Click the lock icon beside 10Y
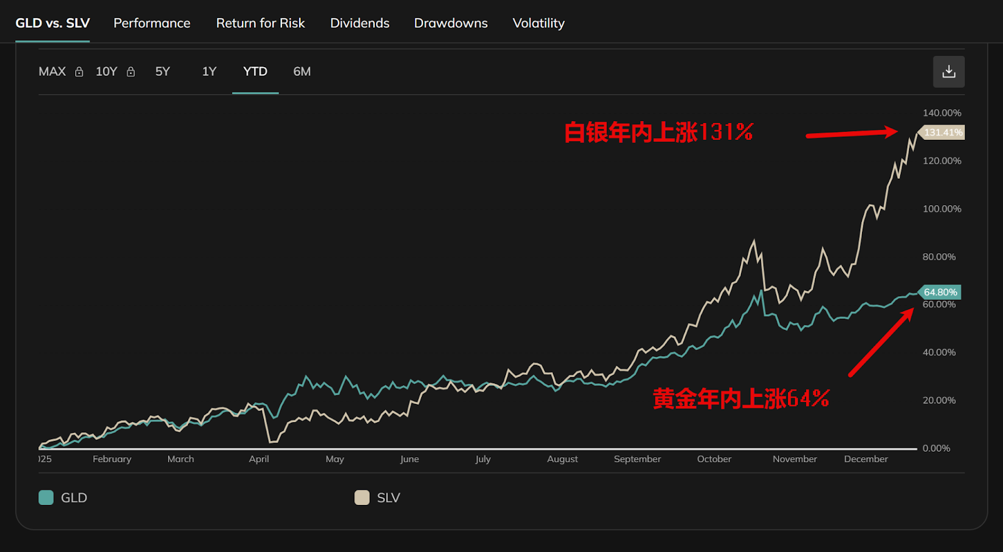 (130, 72)
